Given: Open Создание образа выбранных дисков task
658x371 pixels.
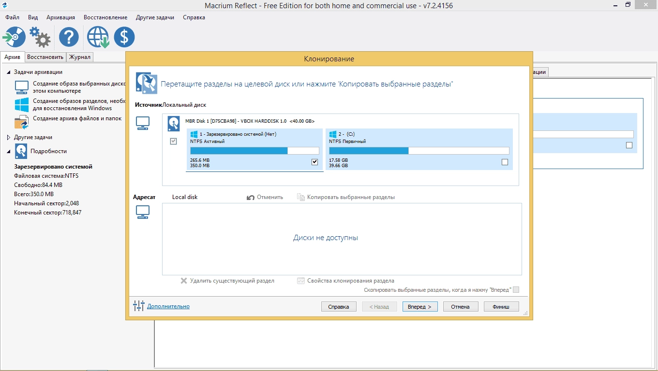Looking at the screenshot, I should [x=79, y=87].
